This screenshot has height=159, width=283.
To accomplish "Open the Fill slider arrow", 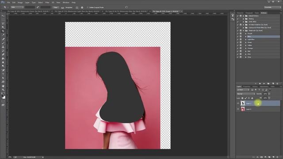I will point(269,98).
